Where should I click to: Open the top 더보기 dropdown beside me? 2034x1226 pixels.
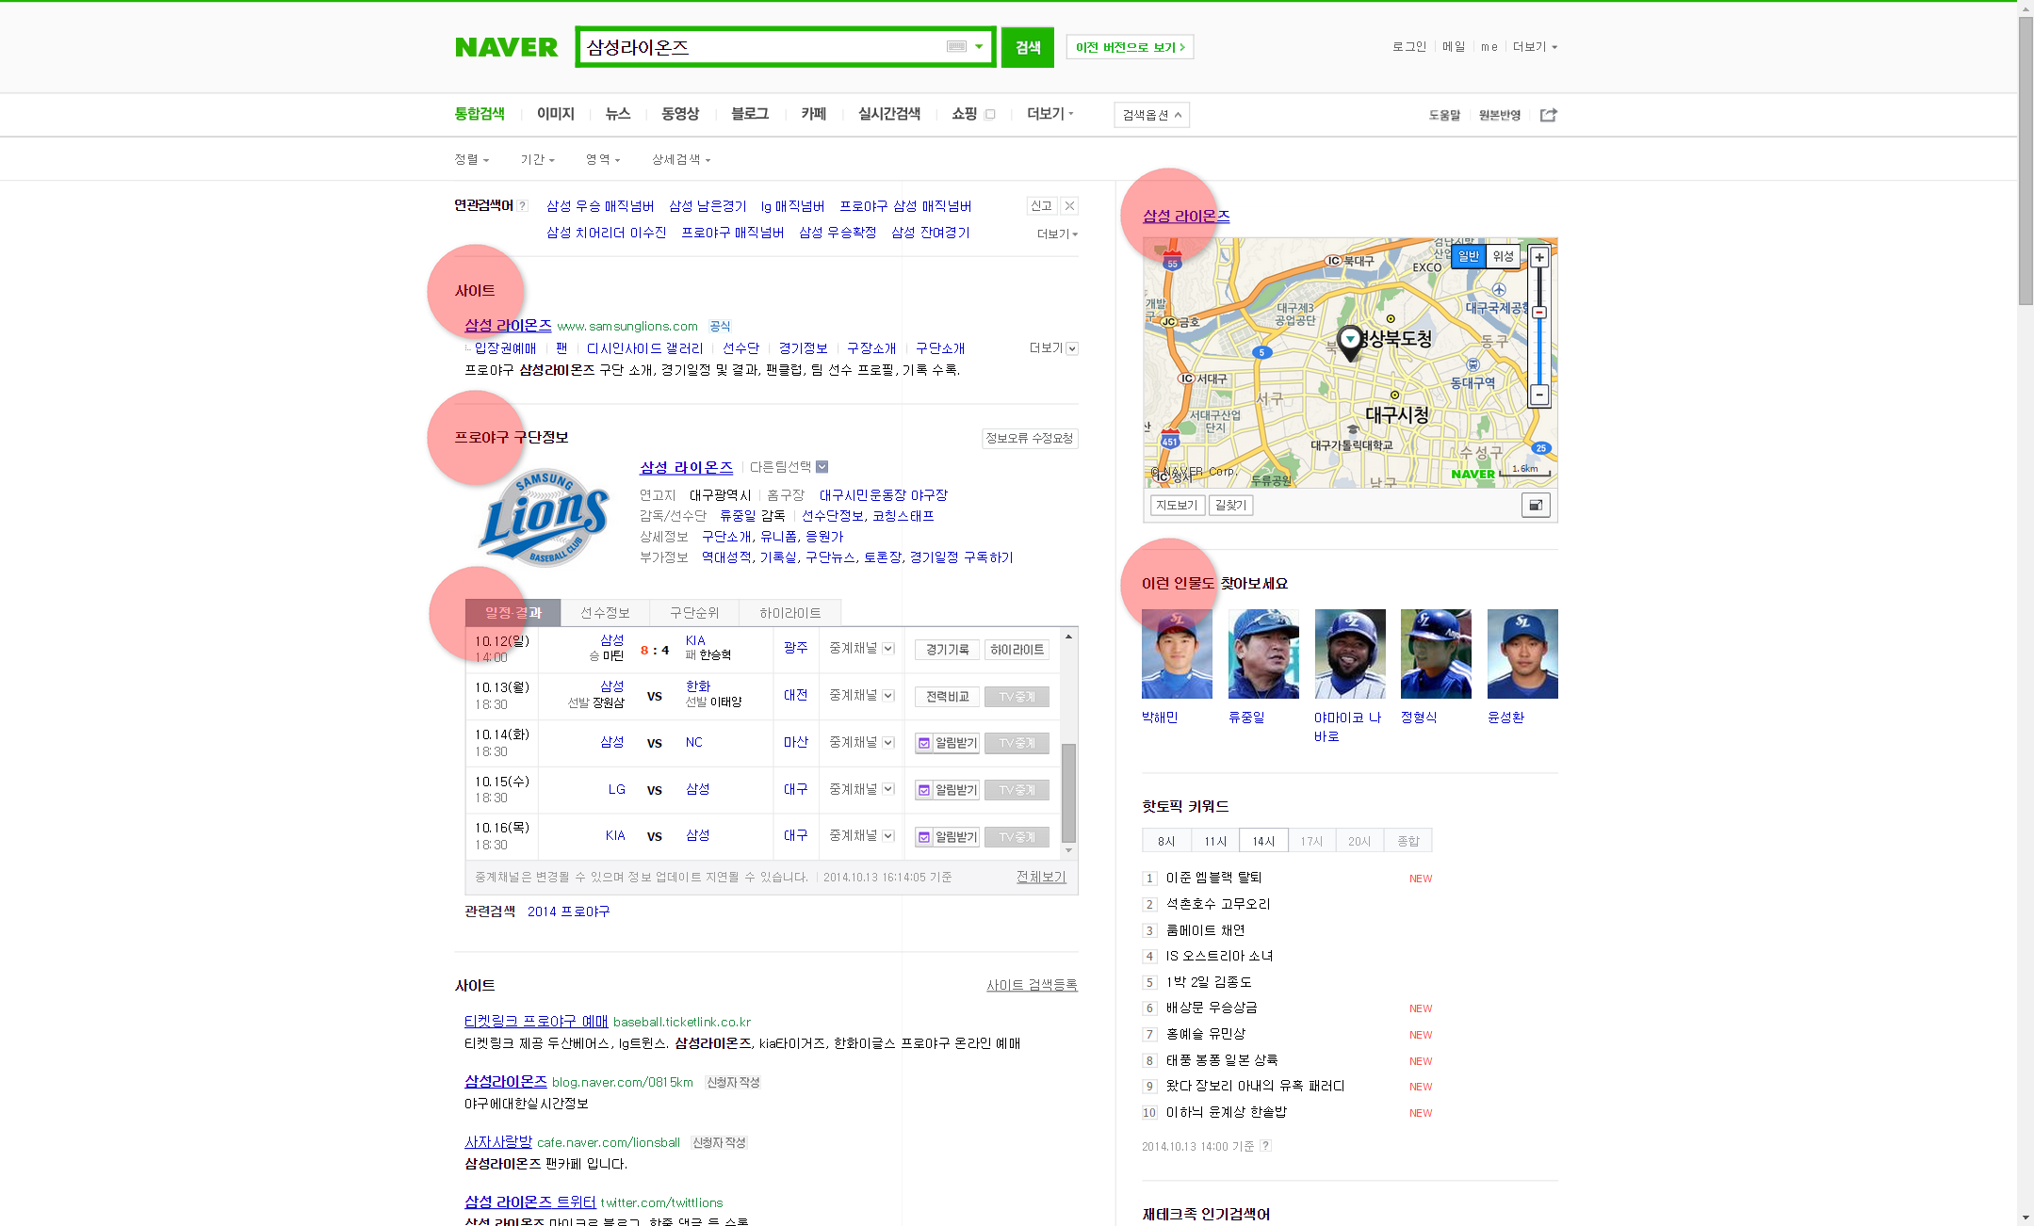coord(1535,46)
